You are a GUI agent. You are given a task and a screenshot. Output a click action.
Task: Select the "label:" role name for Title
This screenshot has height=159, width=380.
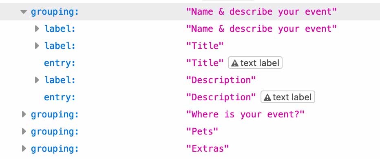60,46
